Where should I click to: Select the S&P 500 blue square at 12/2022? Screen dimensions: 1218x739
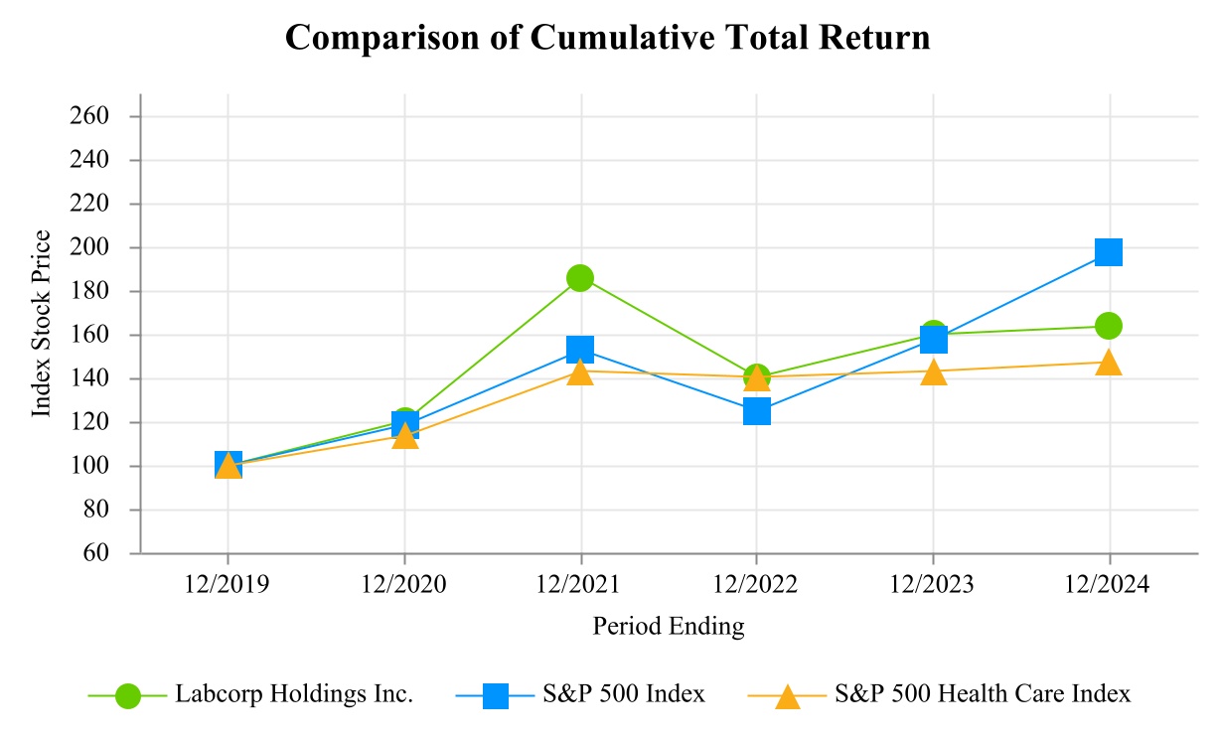(x=757, y=410)
